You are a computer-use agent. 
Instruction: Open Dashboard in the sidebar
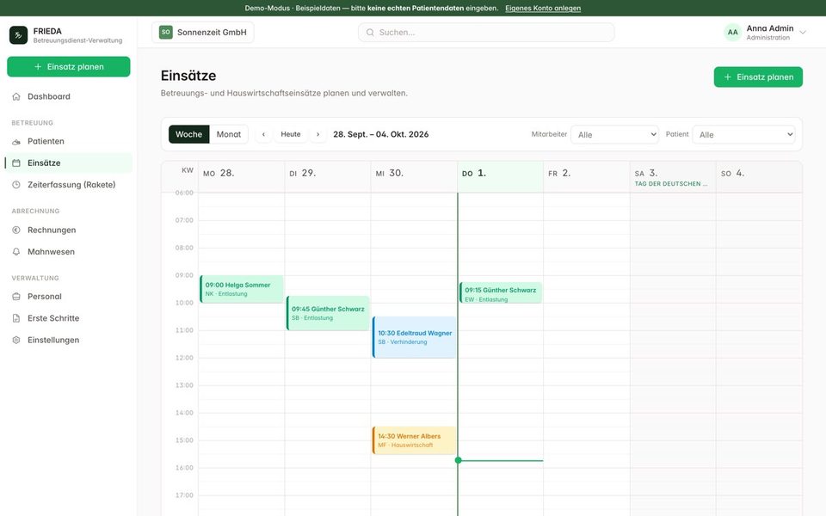point(69,96)
